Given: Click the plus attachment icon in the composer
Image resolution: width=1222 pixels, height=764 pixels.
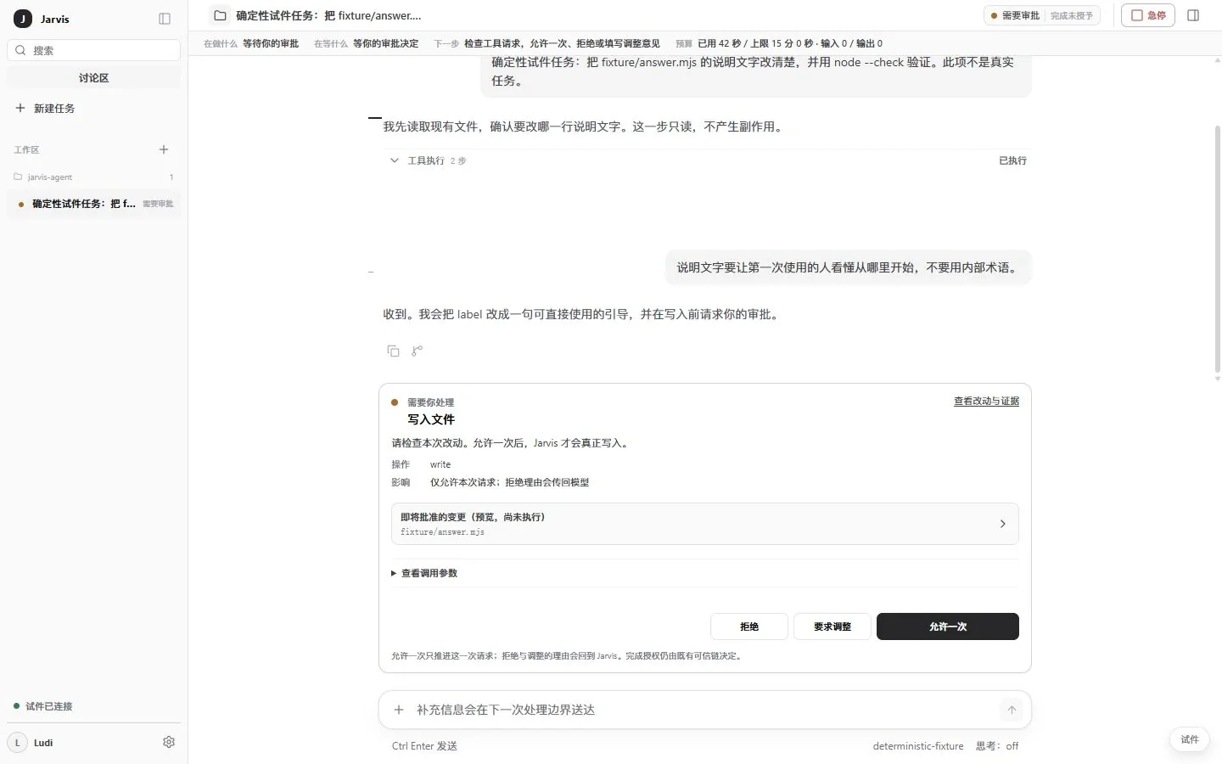Looking at the screenshot, I should click(399, 710).
